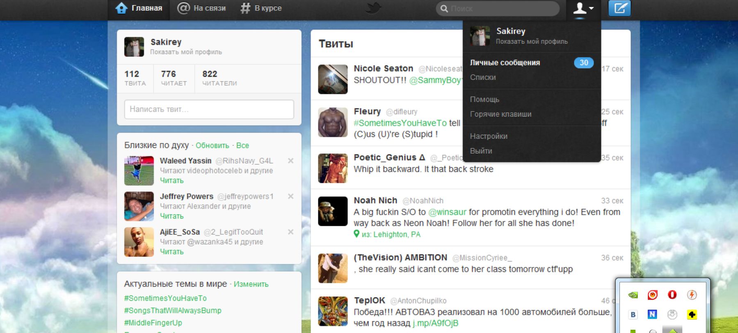Click @SammyBoy mention in Nicole's tweet
The width and height of the screenshot is (738, 333).
click(435, 80)
